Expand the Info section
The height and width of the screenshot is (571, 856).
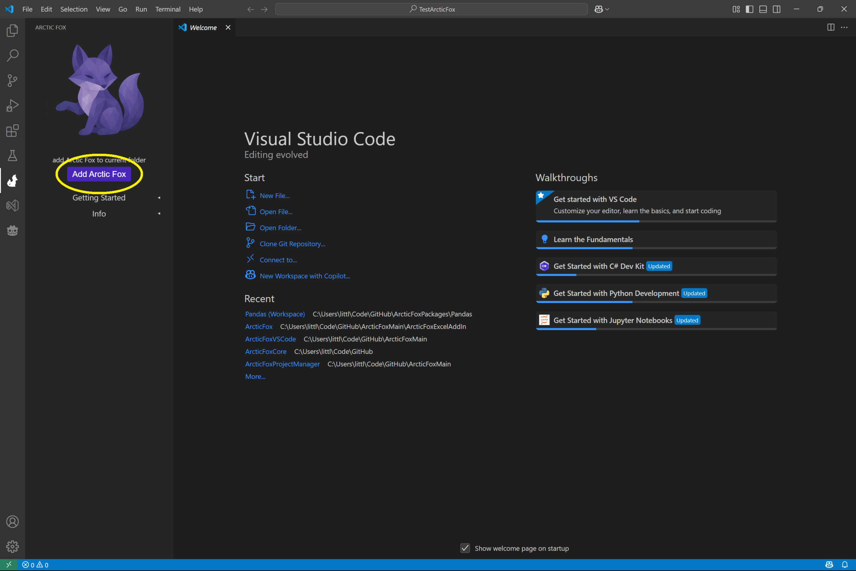pyautogui.click(x=99, y=214)
